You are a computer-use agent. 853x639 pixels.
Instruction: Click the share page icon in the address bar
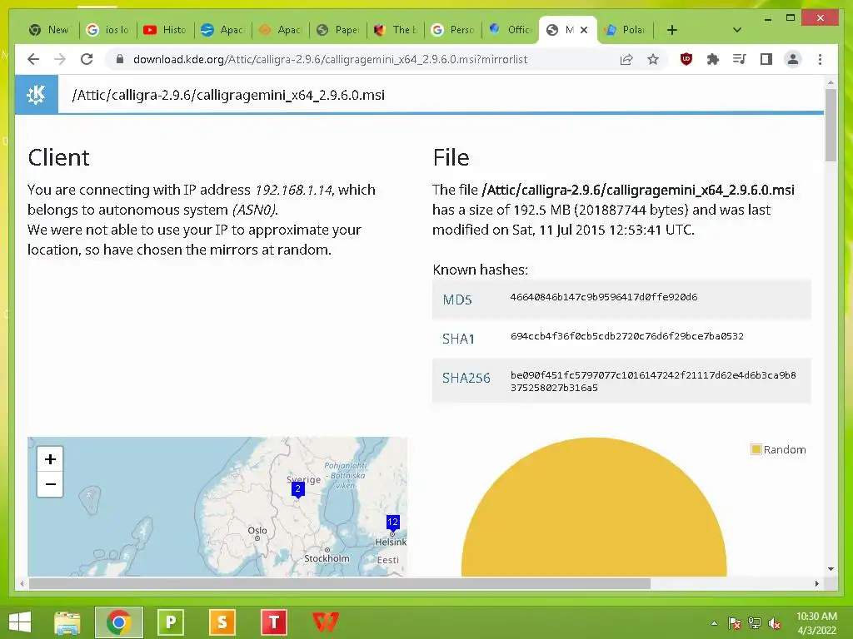click(x=626, y=59)
